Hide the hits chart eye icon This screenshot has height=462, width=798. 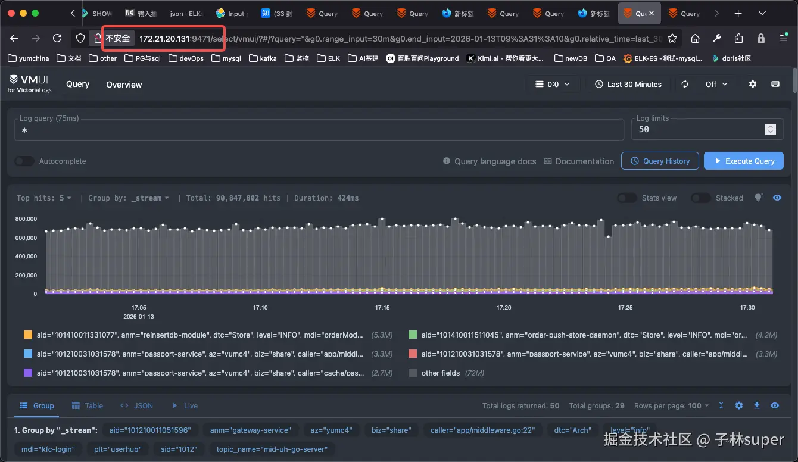777,198
